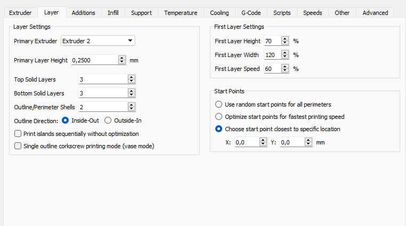Viewport: 406px width, 226px height.
Task: Open the Primary Extruder dropdown
Action: [98, 41]
